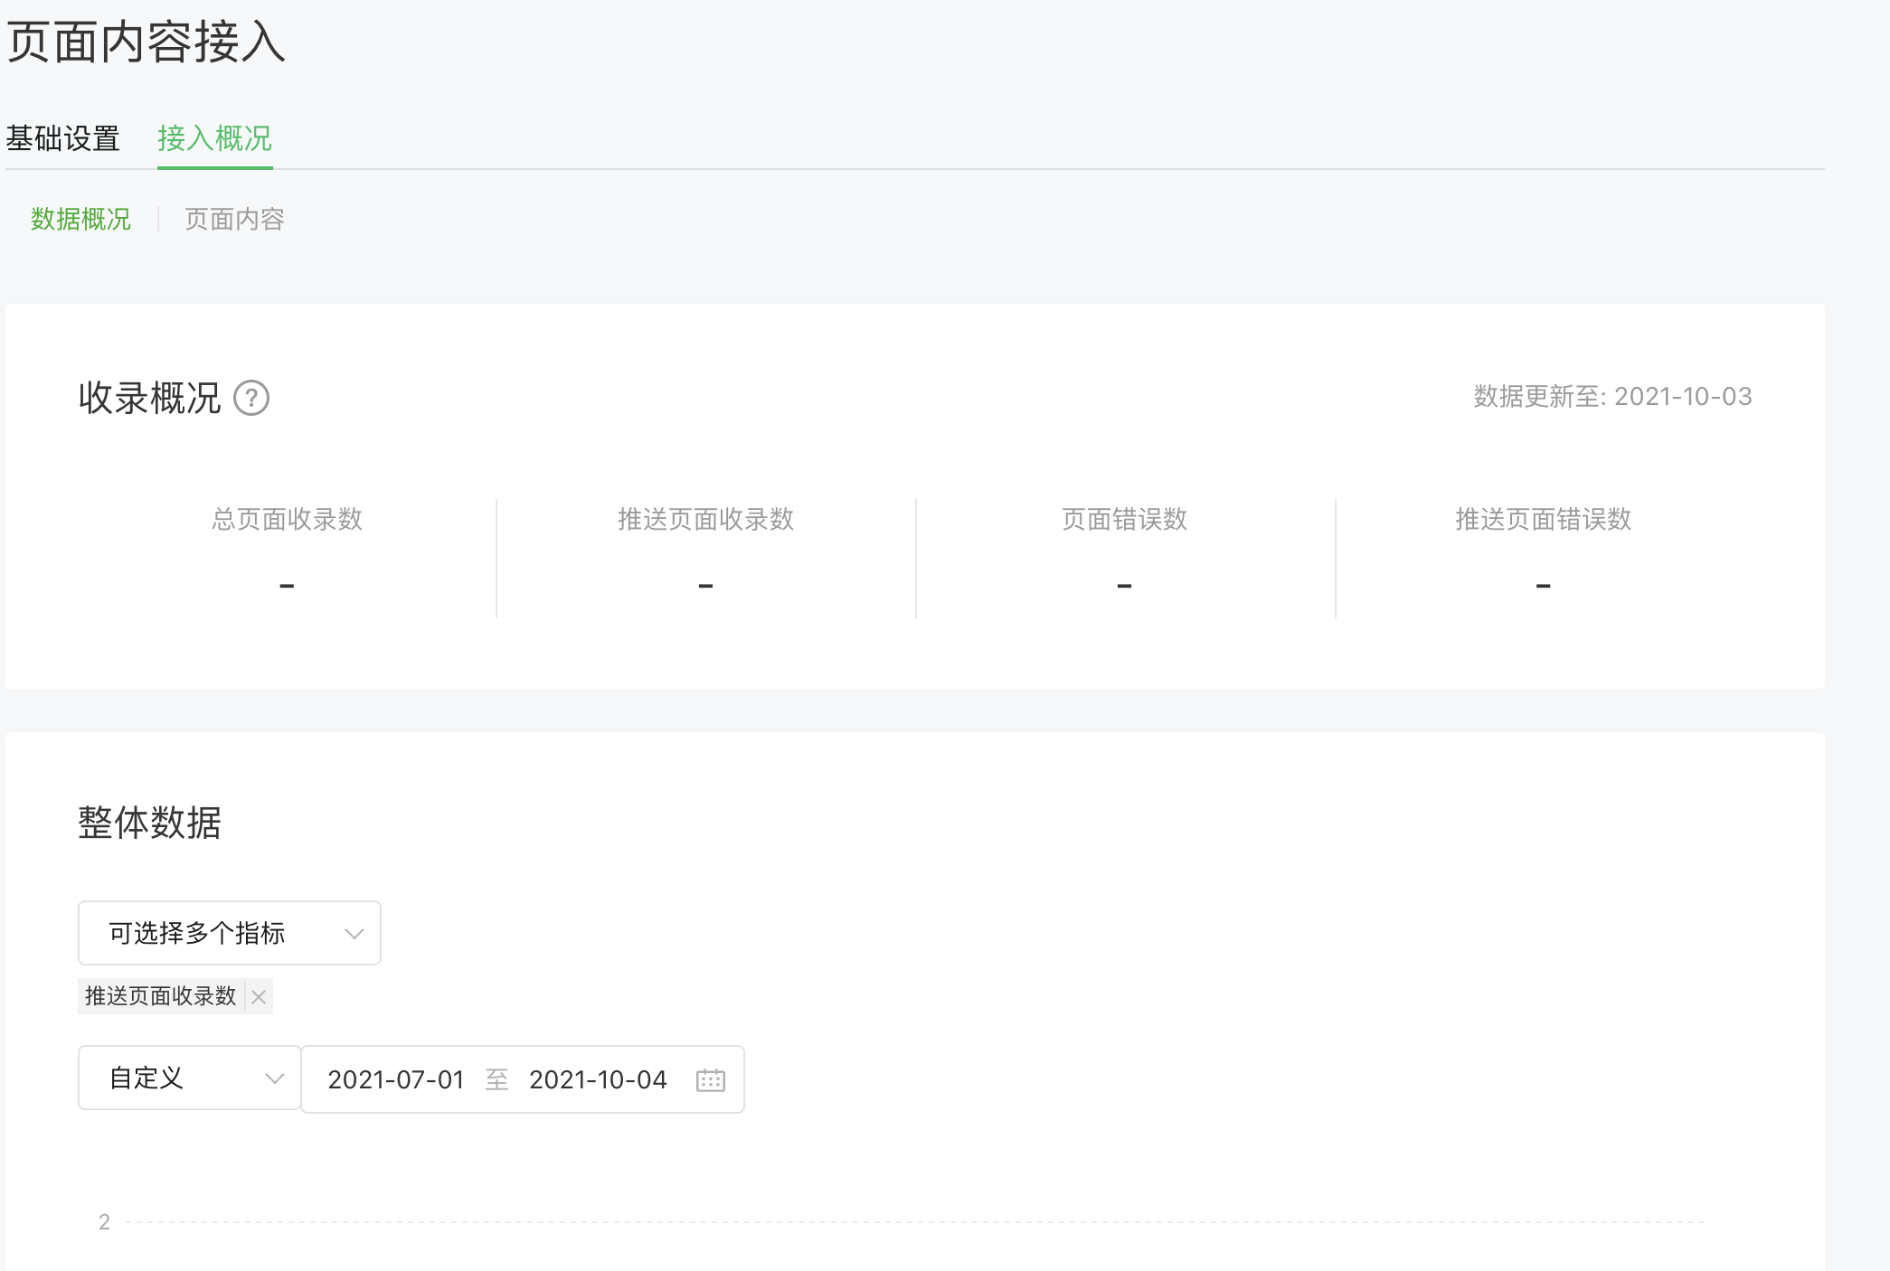Click the 页面错误数 stat card

1124,551
